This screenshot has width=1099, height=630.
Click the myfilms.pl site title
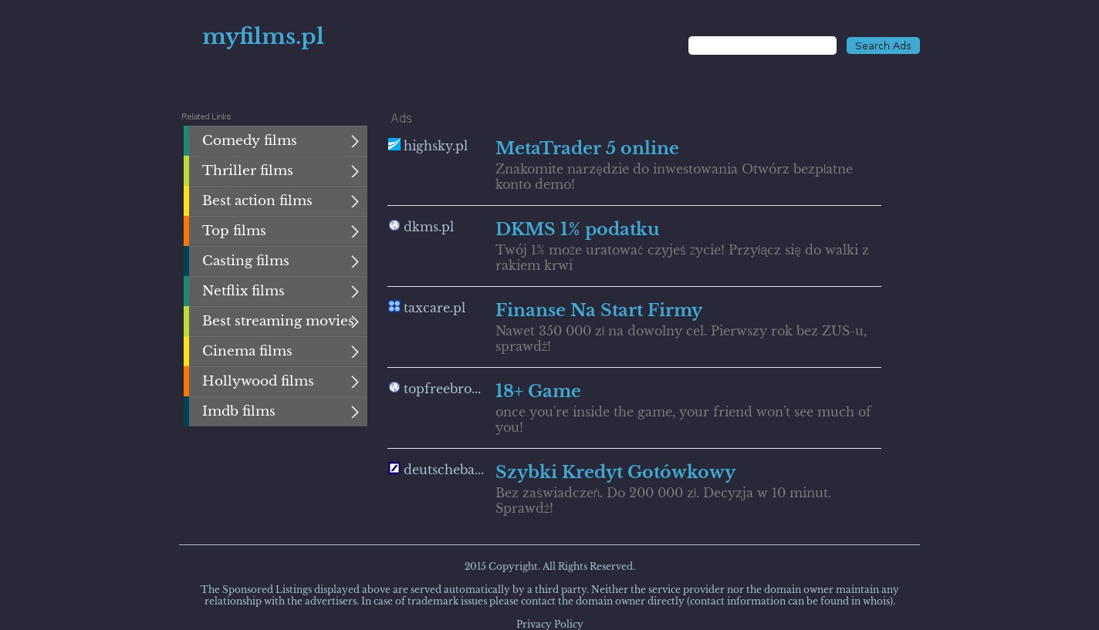coord(262,37)
